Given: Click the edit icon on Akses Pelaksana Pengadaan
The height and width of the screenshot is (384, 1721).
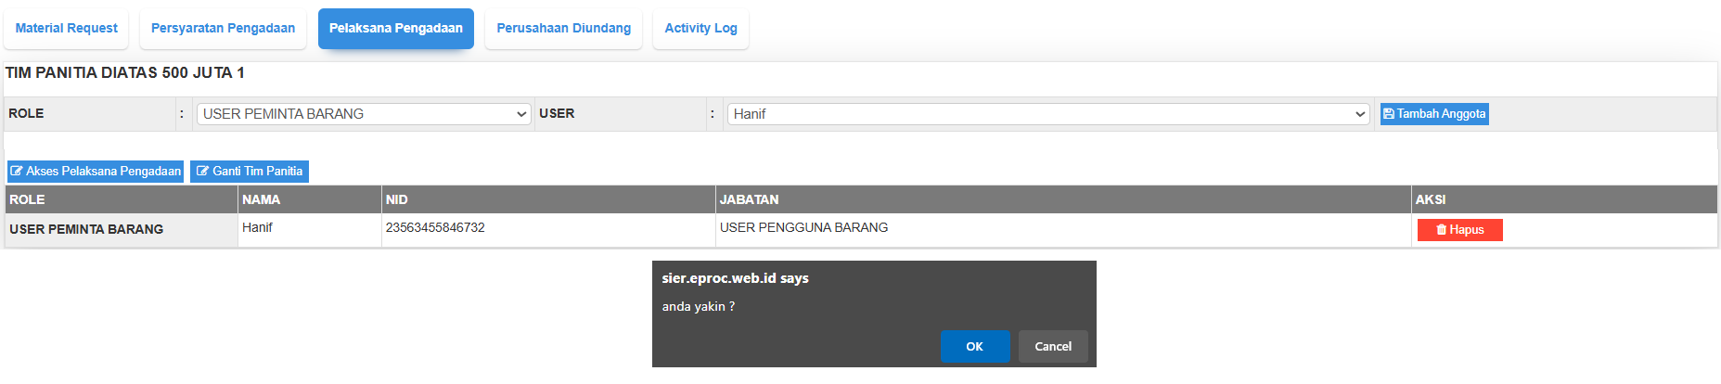Looking at the screenshot, I should 17,172.
